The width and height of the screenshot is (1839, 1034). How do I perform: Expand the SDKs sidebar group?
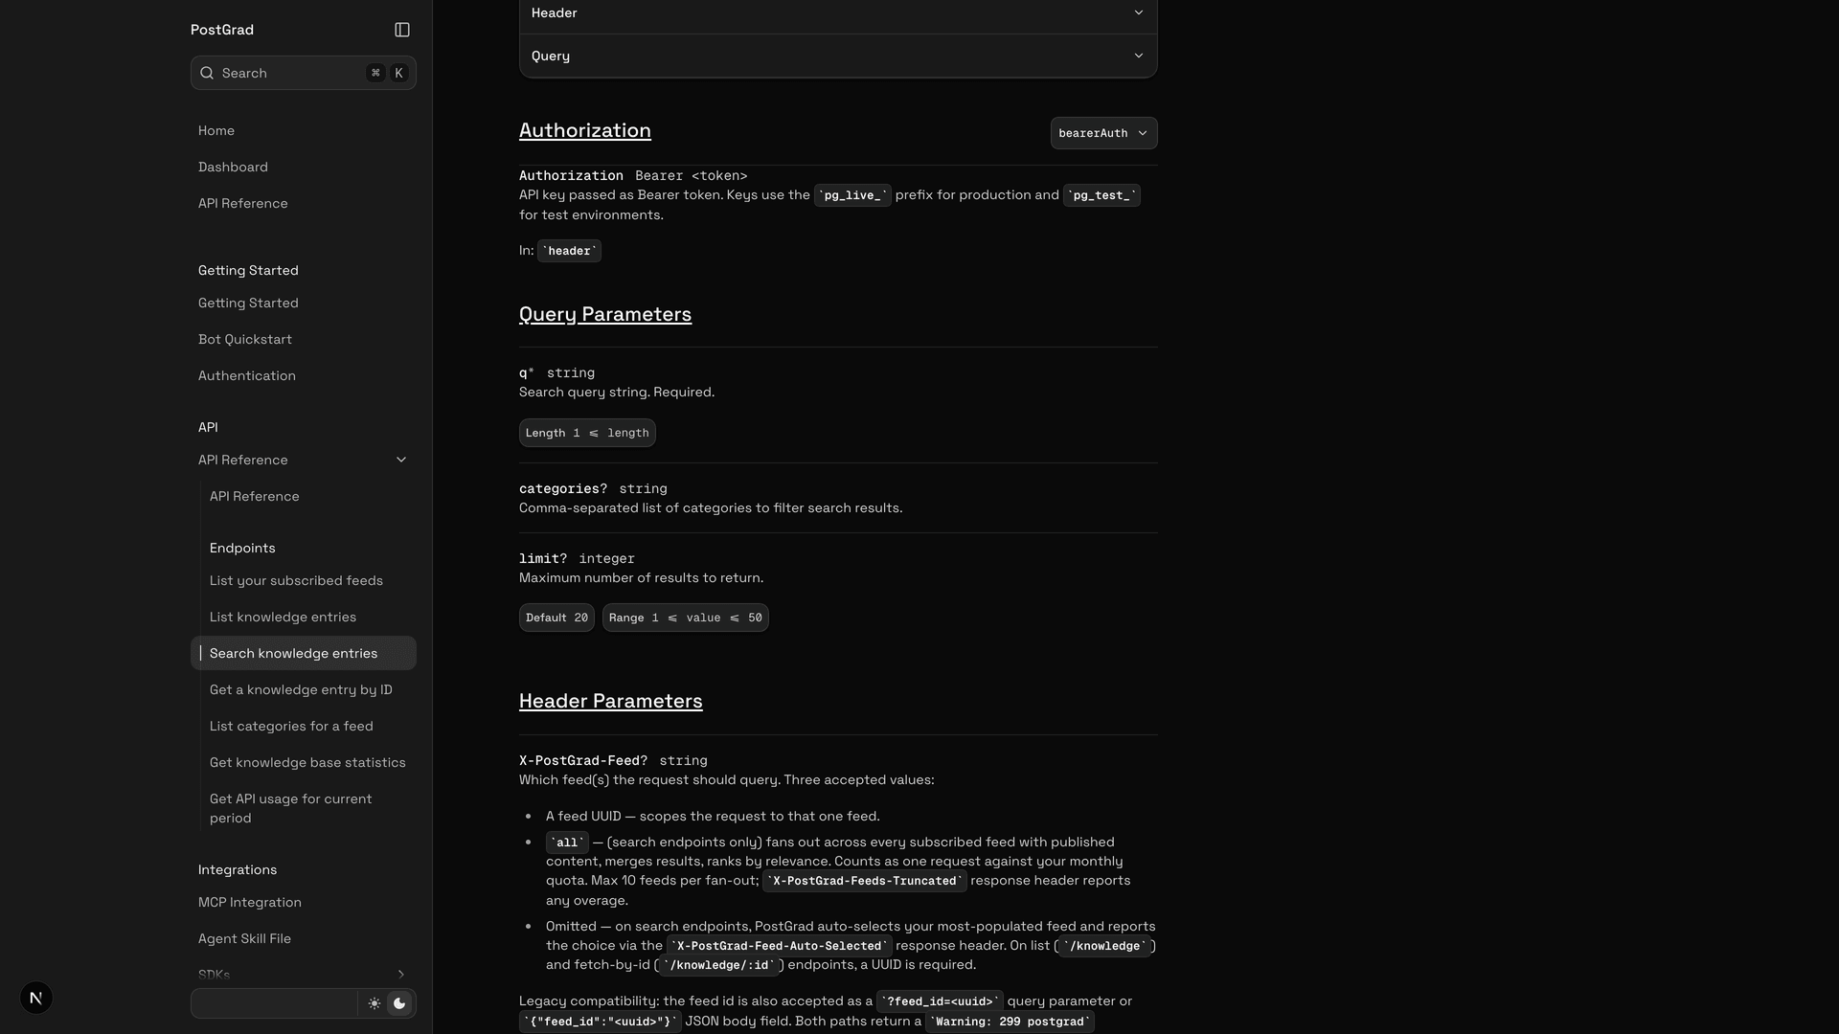[x=401, y=975]
